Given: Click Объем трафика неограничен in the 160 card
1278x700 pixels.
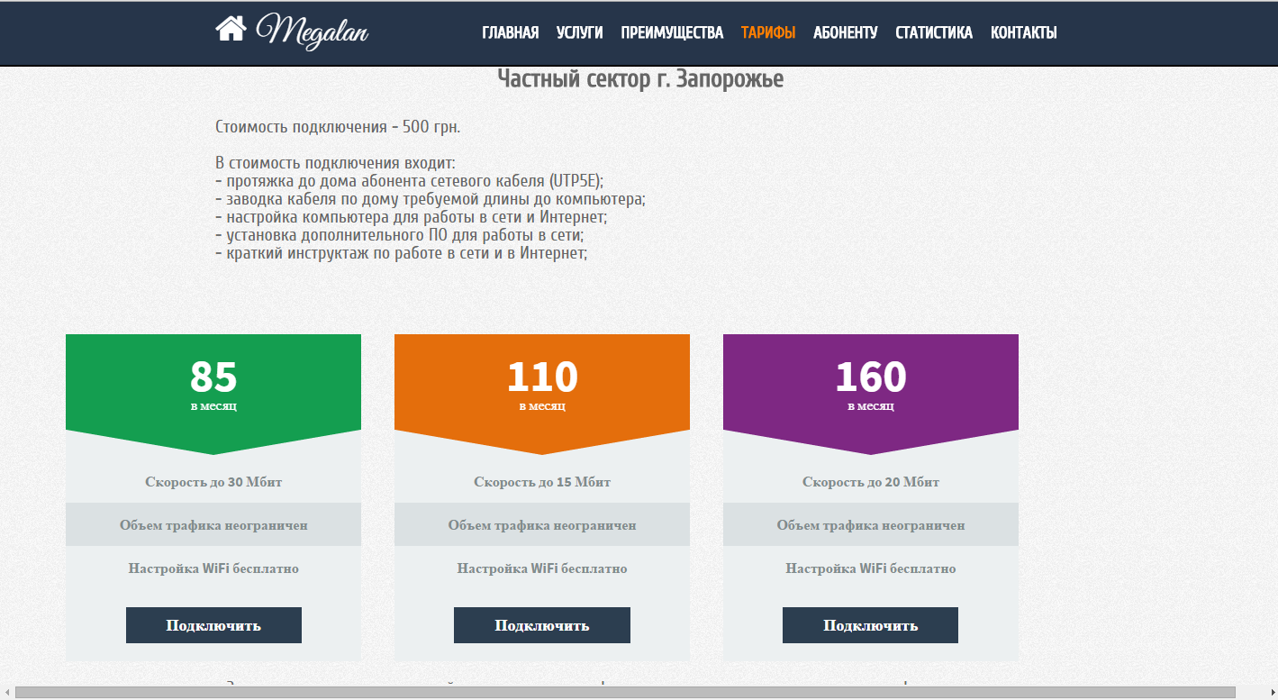Looking at the screenshot, I should 871,525.
